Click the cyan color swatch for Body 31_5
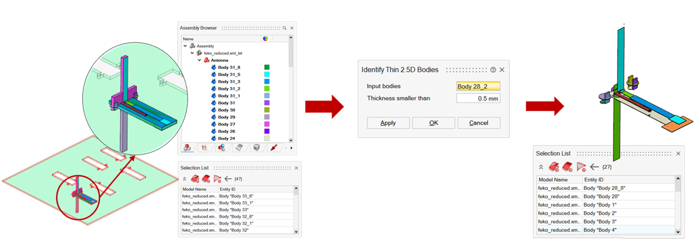The height and width of the screenshot is (245, 700). pyautogui.click(x=267, y=75)
